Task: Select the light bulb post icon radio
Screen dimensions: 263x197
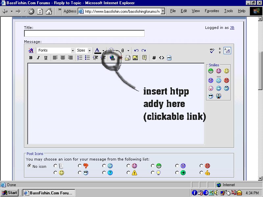Action: click(153, 173)
